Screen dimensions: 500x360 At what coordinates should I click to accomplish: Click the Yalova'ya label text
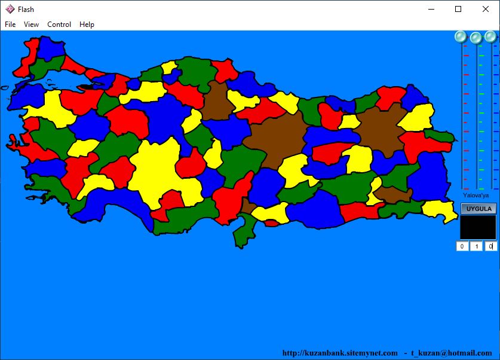click(x=476, y=196)
